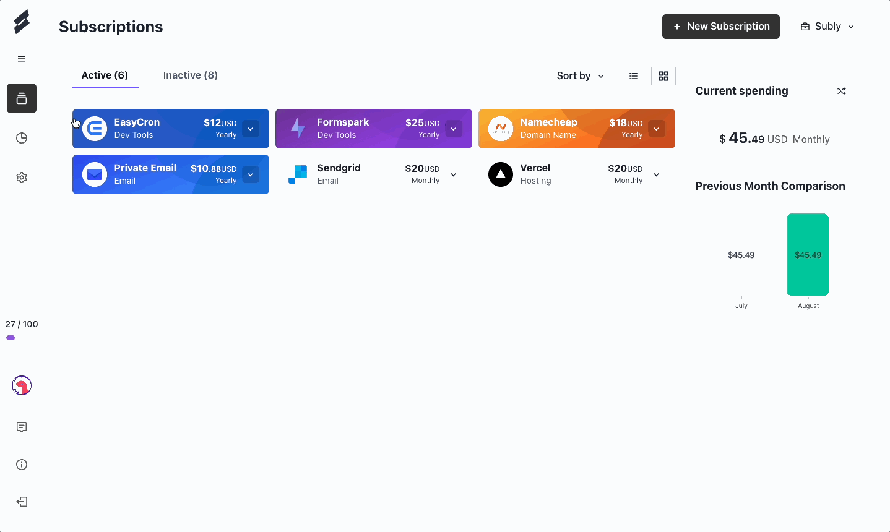Click the 27 / 100 usage counter

[x=22, y=324]
